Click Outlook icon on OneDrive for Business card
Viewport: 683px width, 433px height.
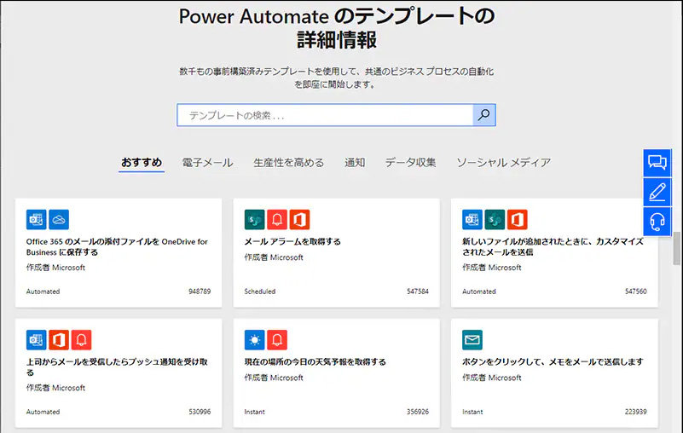click(x=36, y=220)
